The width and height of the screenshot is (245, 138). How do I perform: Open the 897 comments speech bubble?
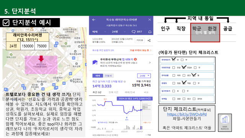[x=134, y=31]
